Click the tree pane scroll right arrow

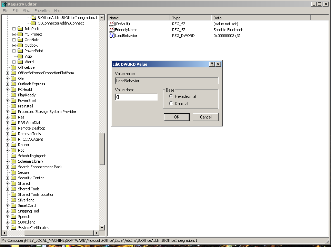tap(97, 233)
